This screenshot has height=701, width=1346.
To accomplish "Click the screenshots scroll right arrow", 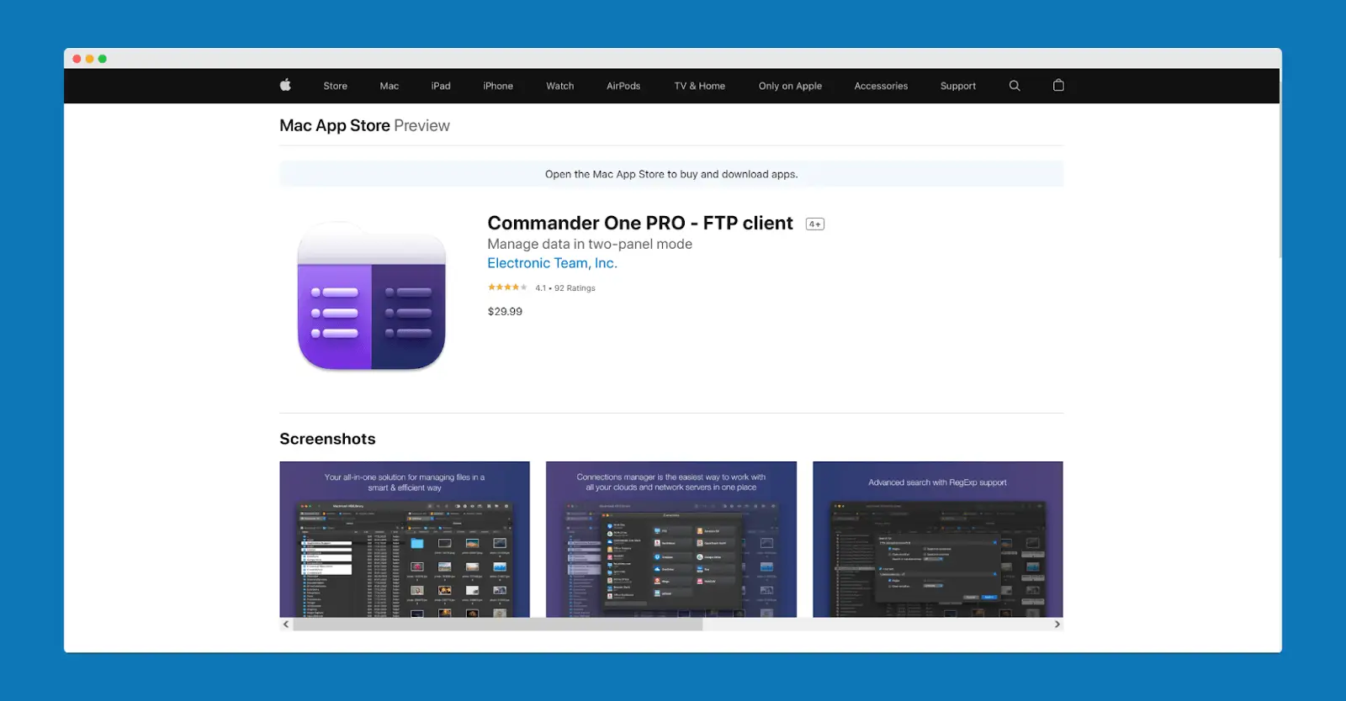I will point(1057,625).
